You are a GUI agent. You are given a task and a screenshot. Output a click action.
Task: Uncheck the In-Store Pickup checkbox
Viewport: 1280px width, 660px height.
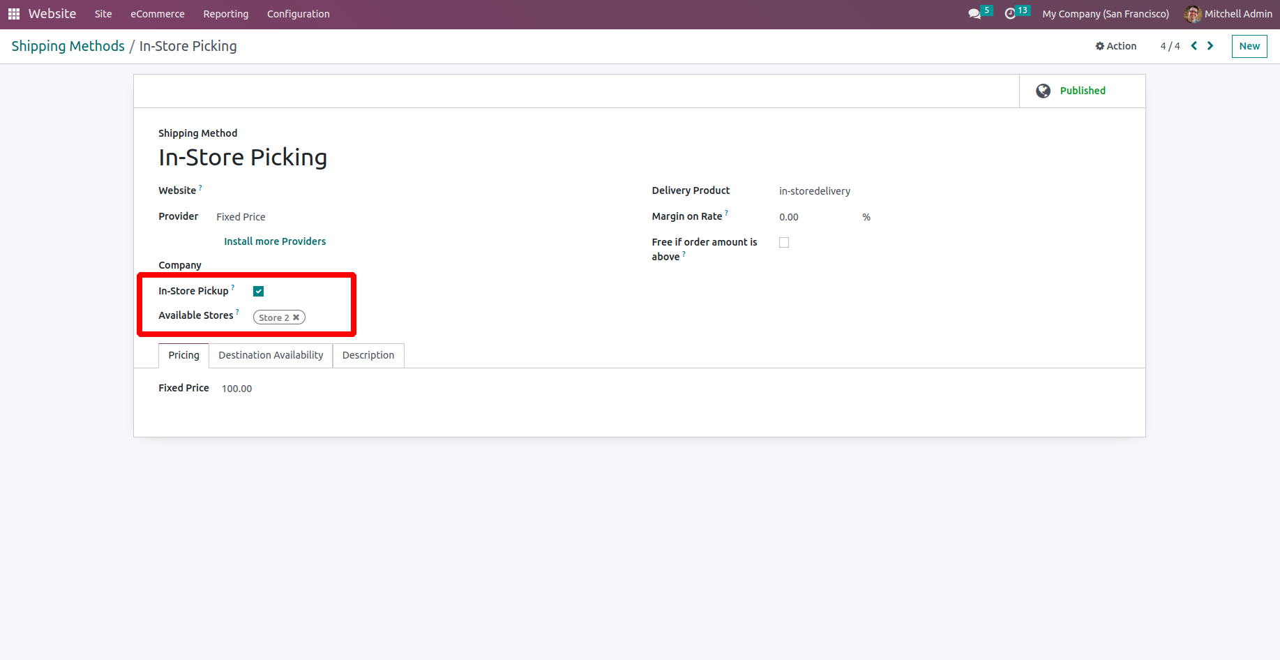pyautogui.click(x=259, y=292)
